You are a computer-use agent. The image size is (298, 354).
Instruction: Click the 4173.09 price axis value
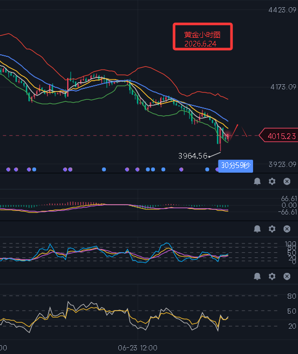(x=283, y=87)
